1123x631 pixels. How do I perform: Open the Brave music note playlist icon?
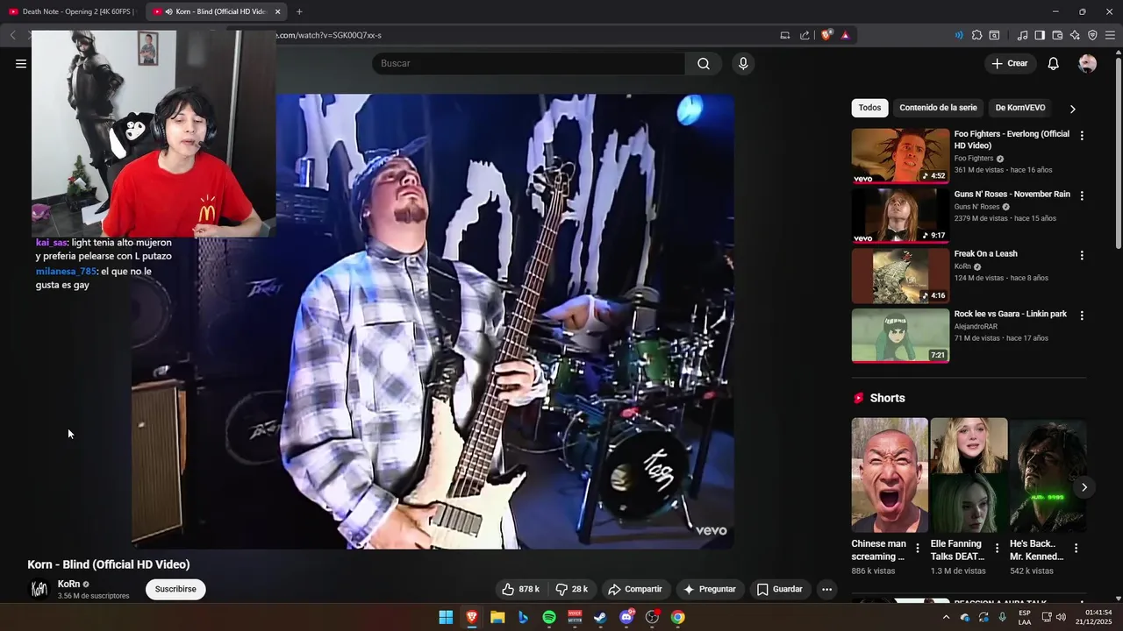[x=1022, y=35]
